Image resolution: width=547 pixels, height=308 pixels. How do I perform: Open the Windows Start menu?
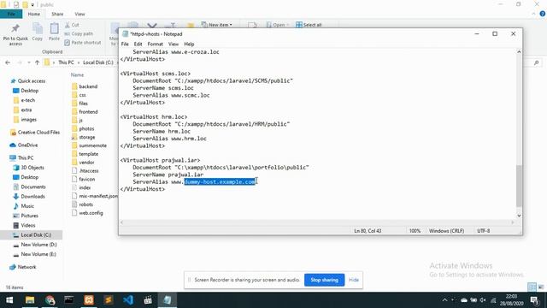[x=9, y=300]
